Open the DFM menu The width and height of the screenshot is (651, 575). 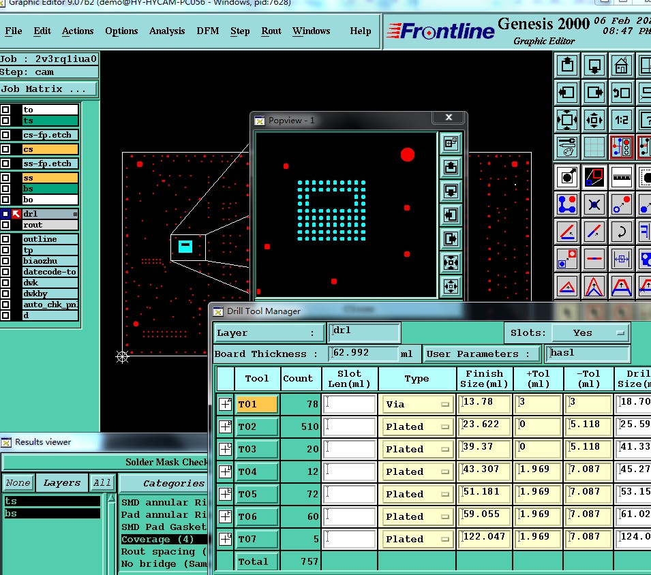click(x=208, y=31)
